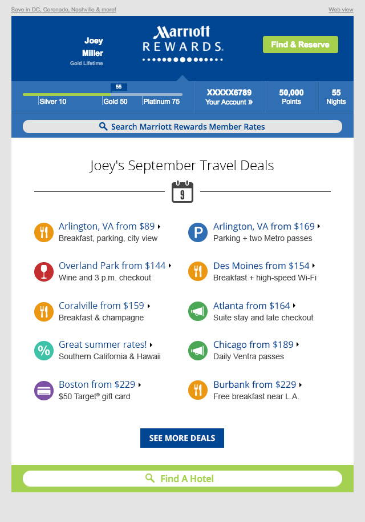This screenshot has width=365, height=522.
Task: Click the megaphone icon beside Atlanta deal
Action: coord(198,311)
